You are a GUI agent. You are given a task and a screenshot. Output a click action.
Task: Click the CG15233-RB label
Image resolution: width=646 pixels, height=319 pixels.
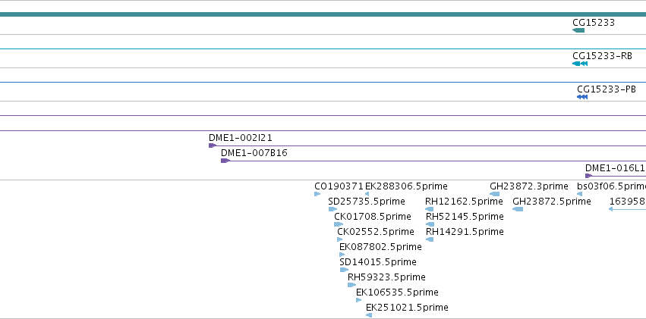tap(602, 56)
